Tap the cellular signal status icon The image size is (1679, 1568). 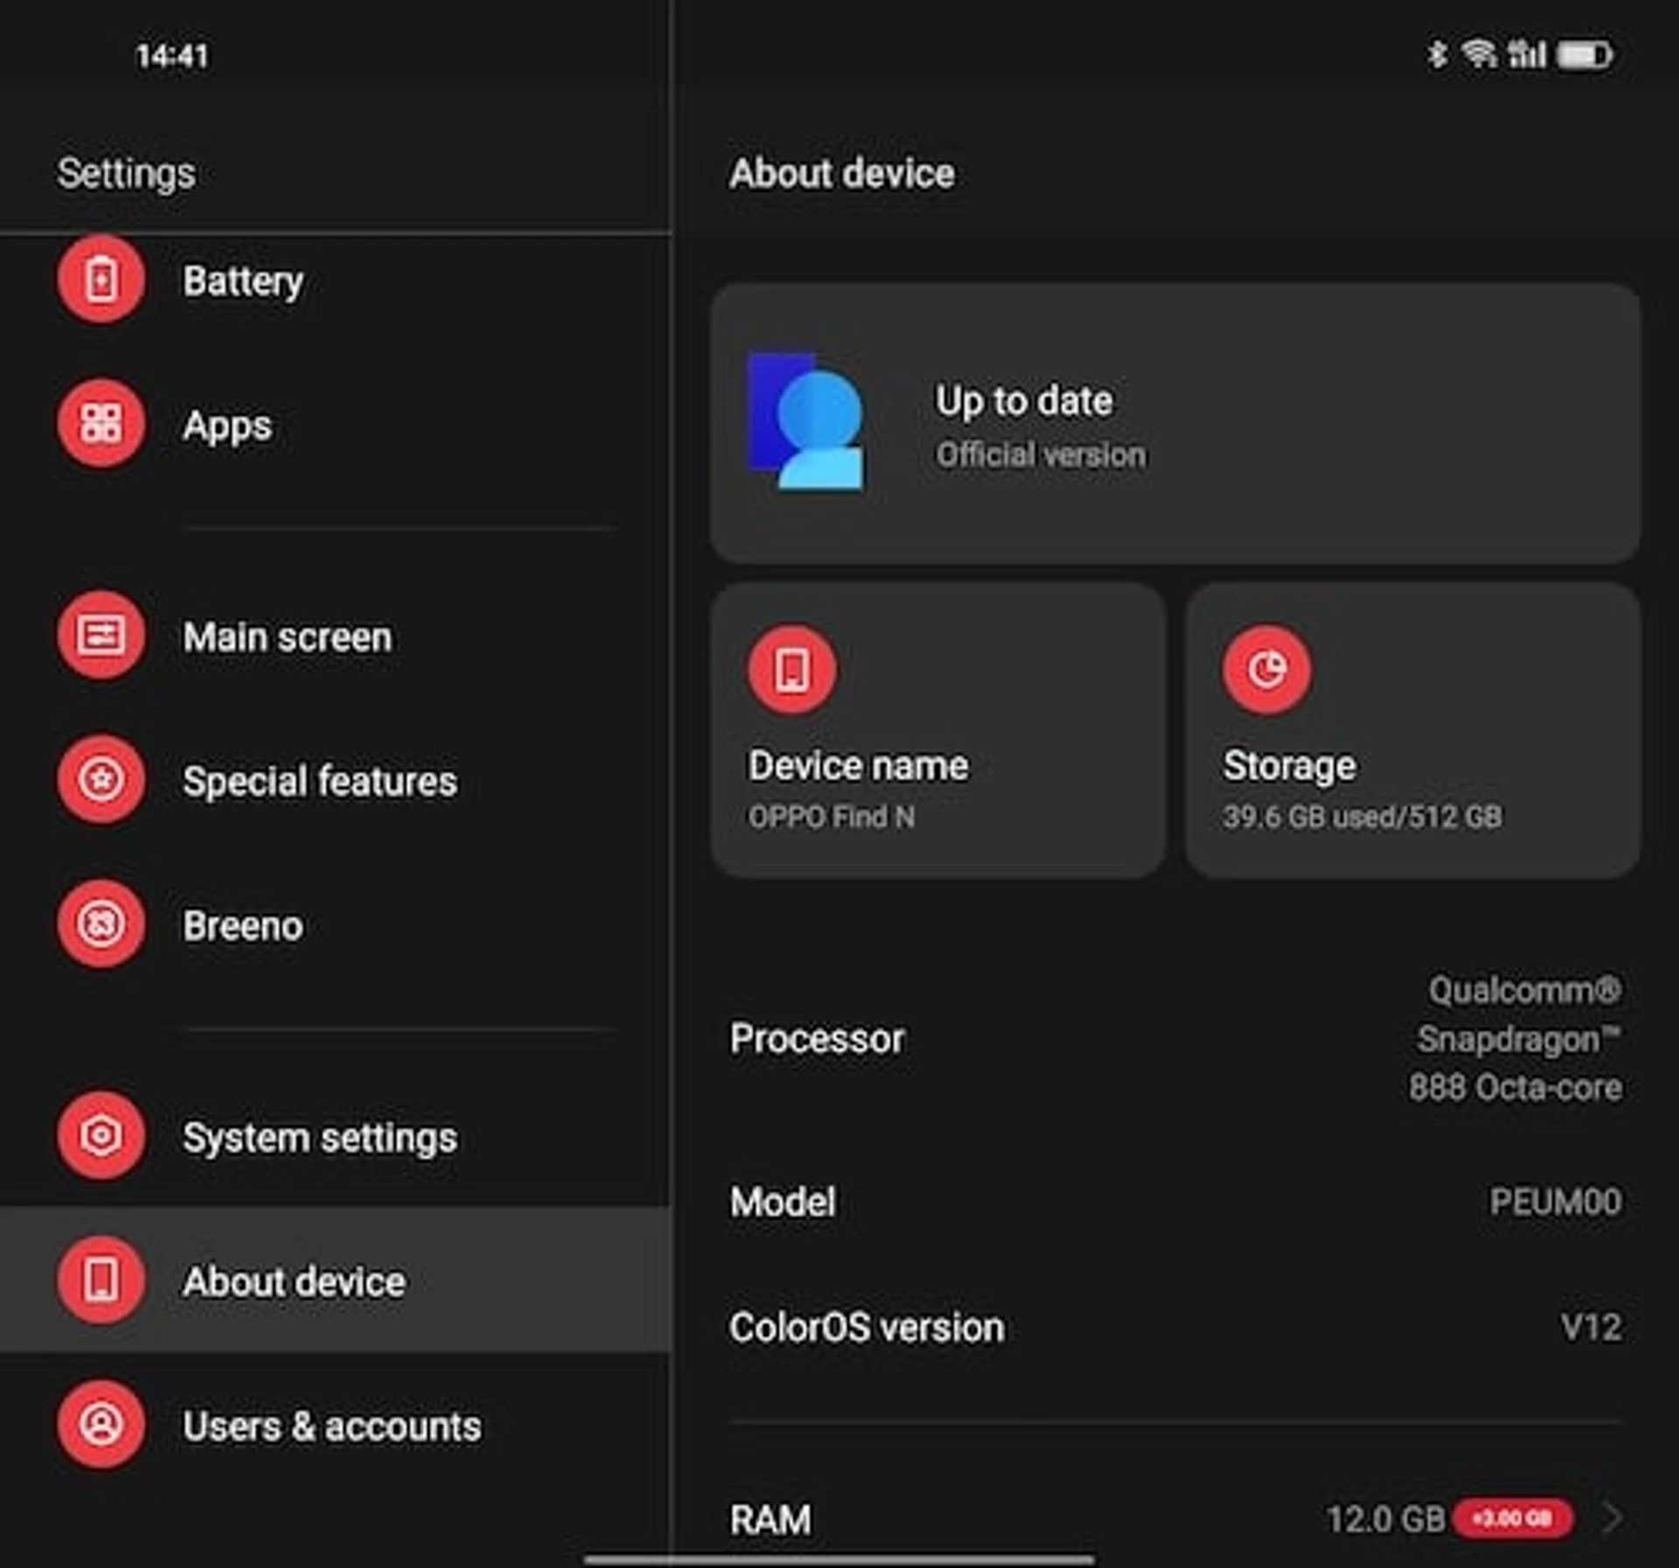click(x=1527, y=54)
